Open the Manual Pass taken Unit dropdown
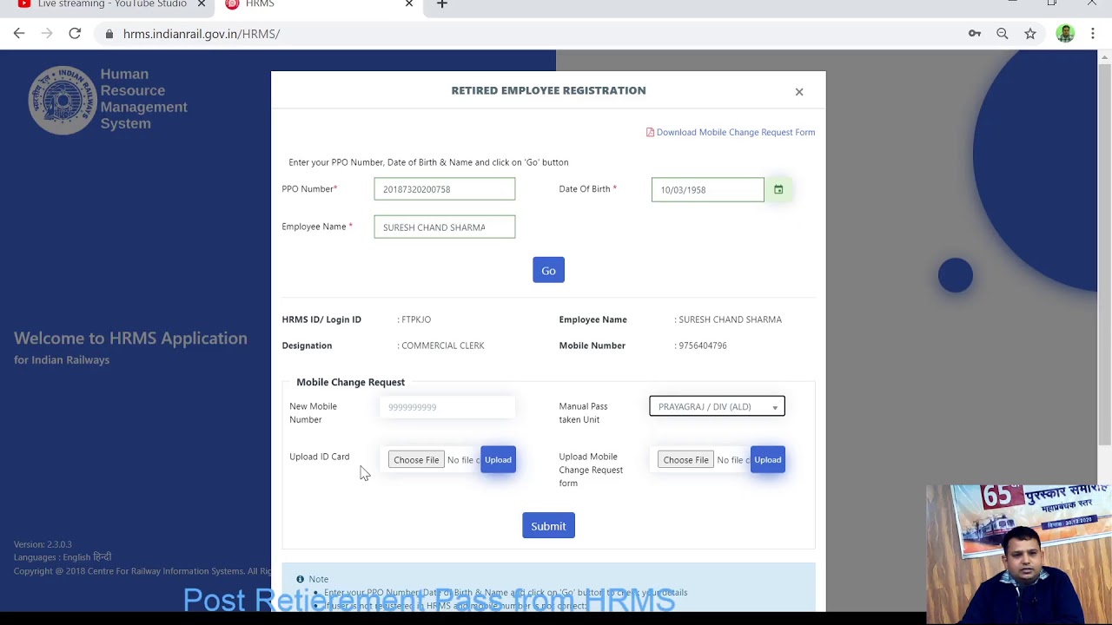 (x=717, y=406)
